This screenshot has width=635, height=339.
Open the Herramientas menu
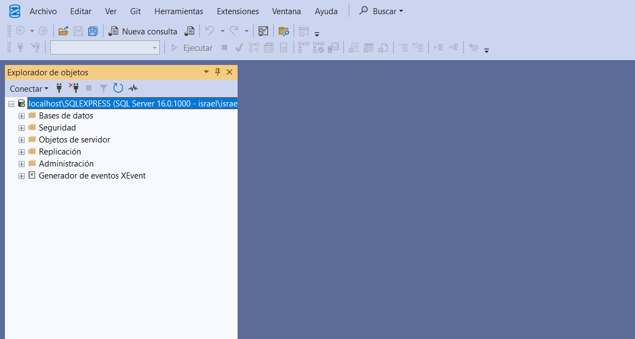[x=178, y=11]
